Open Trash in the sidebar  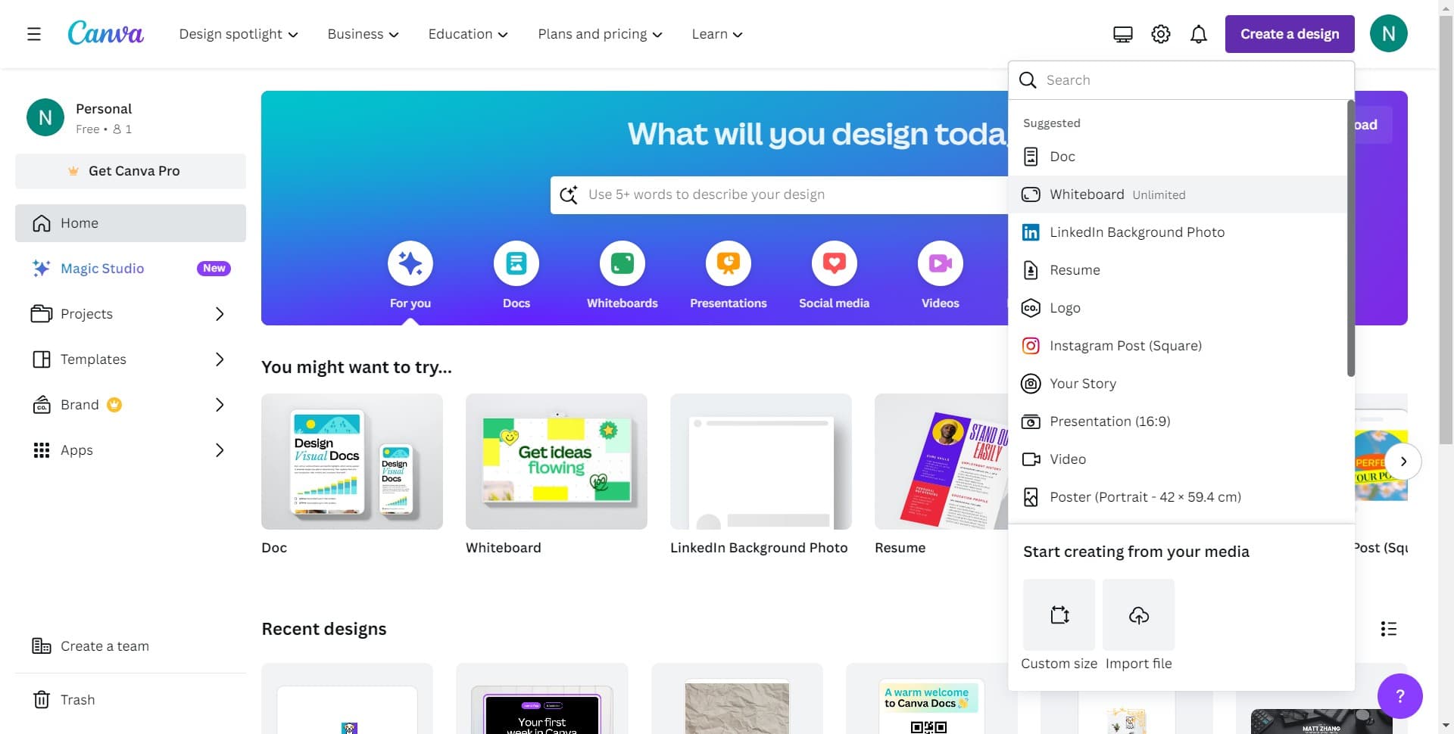[78, 699]
